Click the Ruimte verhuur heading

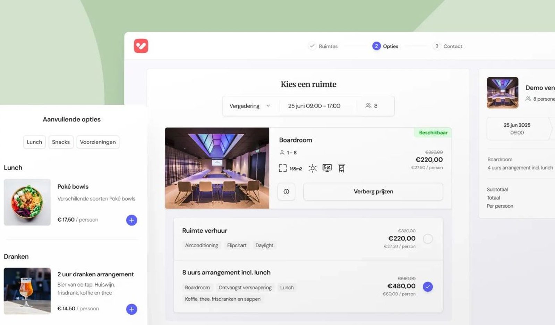click(205, 231)
